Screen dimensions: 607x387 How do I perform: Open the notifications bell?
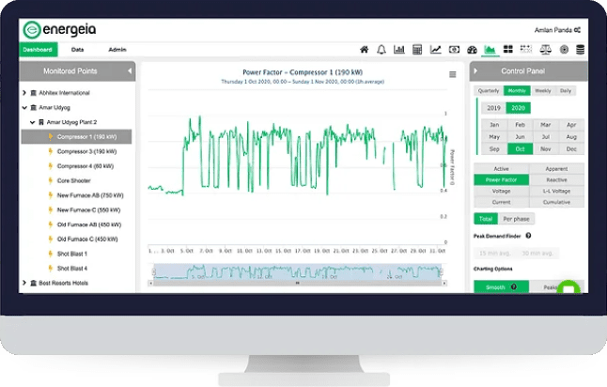(x=381, y=50)
